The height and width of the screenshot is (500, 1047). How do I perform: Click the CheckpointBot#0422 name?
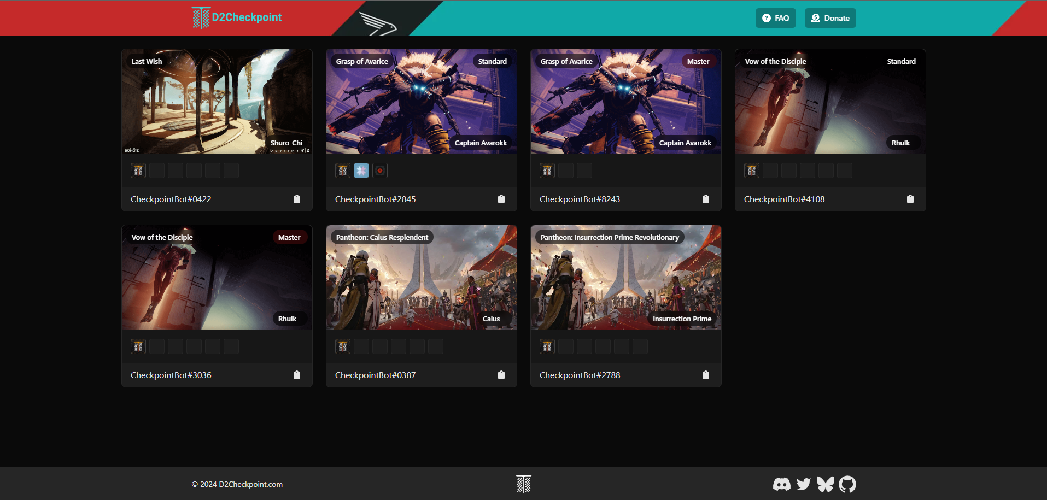coord(171,199)
